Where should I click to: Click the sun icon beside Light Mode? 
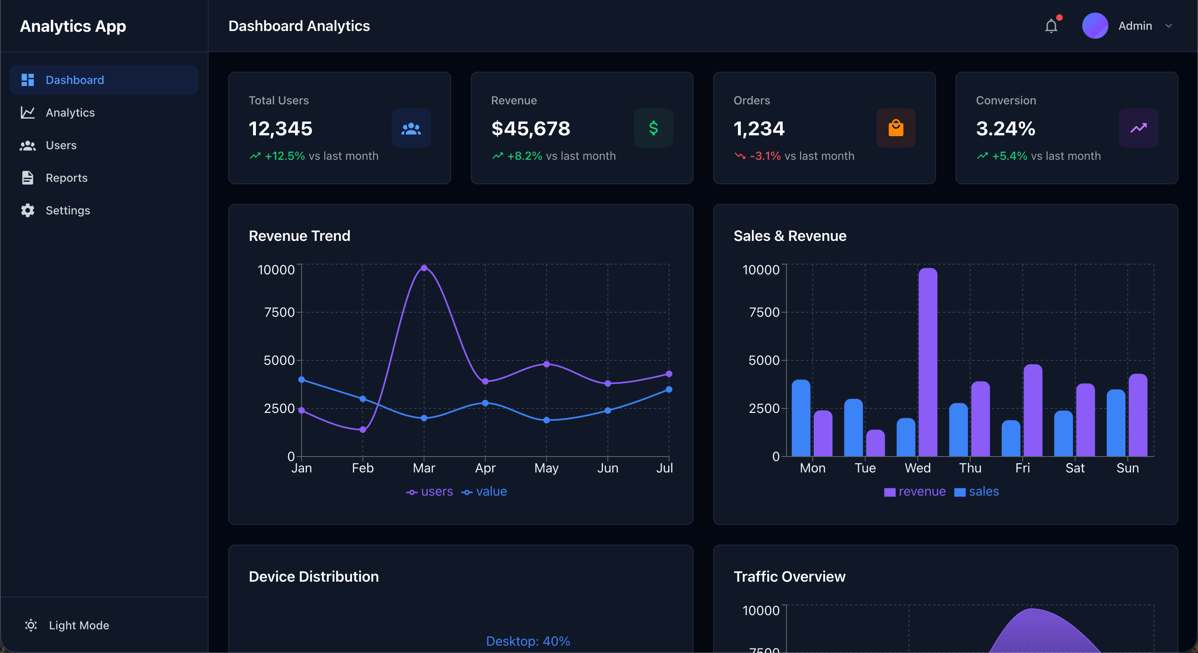pos(31,625)
